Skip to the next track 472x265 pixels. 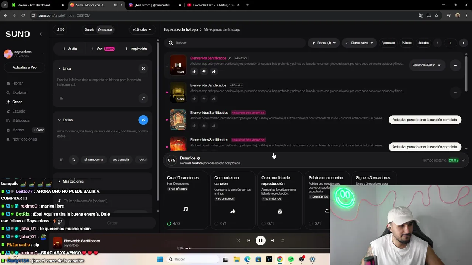coord(272,241)
